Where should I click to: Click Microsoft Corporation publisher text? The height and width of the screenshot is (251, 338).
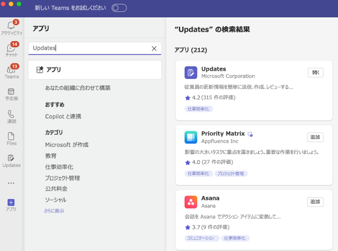tap(228, 76)
